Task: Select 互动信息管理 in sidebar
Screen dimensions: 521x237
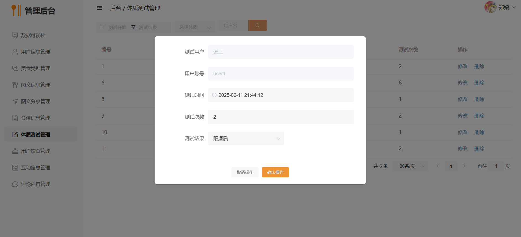Action: [x=41, y=168]
